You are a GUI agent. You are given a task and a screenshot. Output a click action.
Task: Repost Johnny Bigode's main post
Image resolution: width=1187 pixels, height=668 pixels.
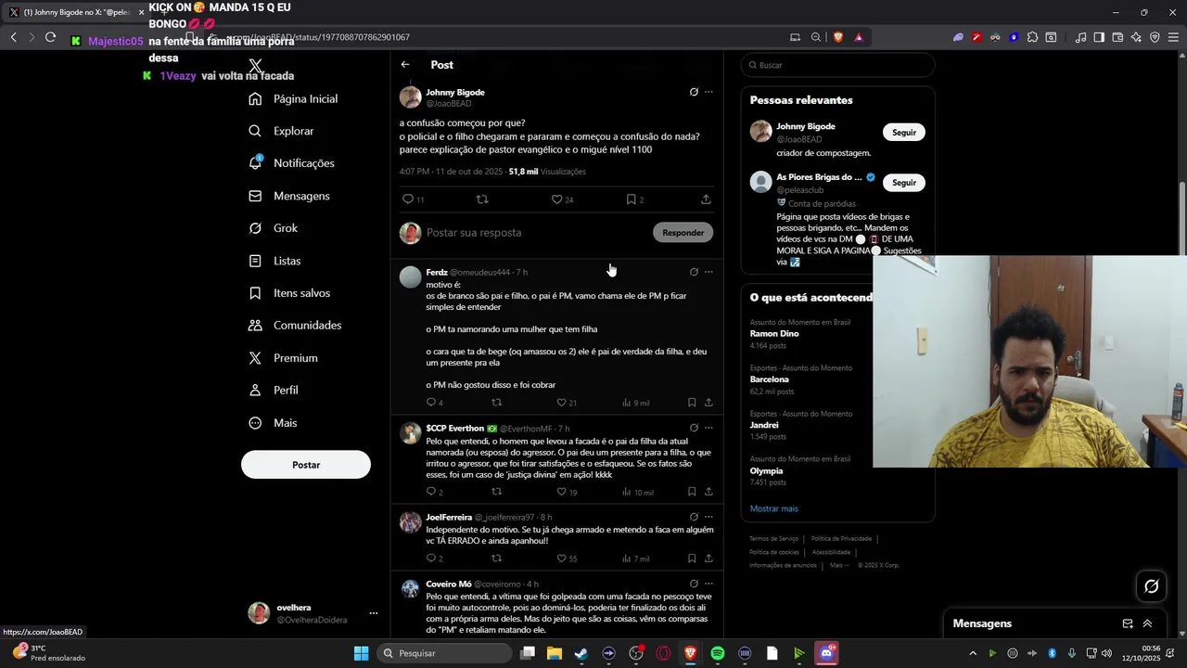tap(482, 199)
